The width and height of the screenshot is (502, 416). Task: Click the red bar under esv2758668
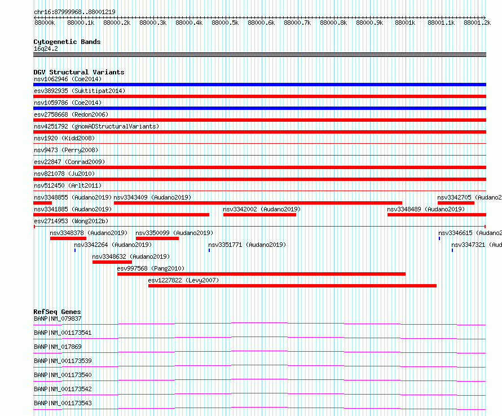click(x=259, y=120)
